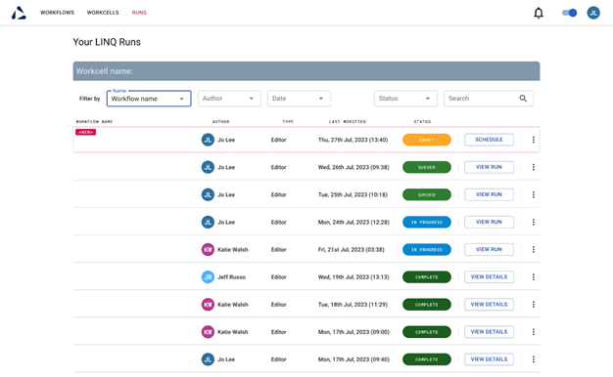Open more options for the draft run
This screenshot has height=377, width=613.
(x=534, y=140)
